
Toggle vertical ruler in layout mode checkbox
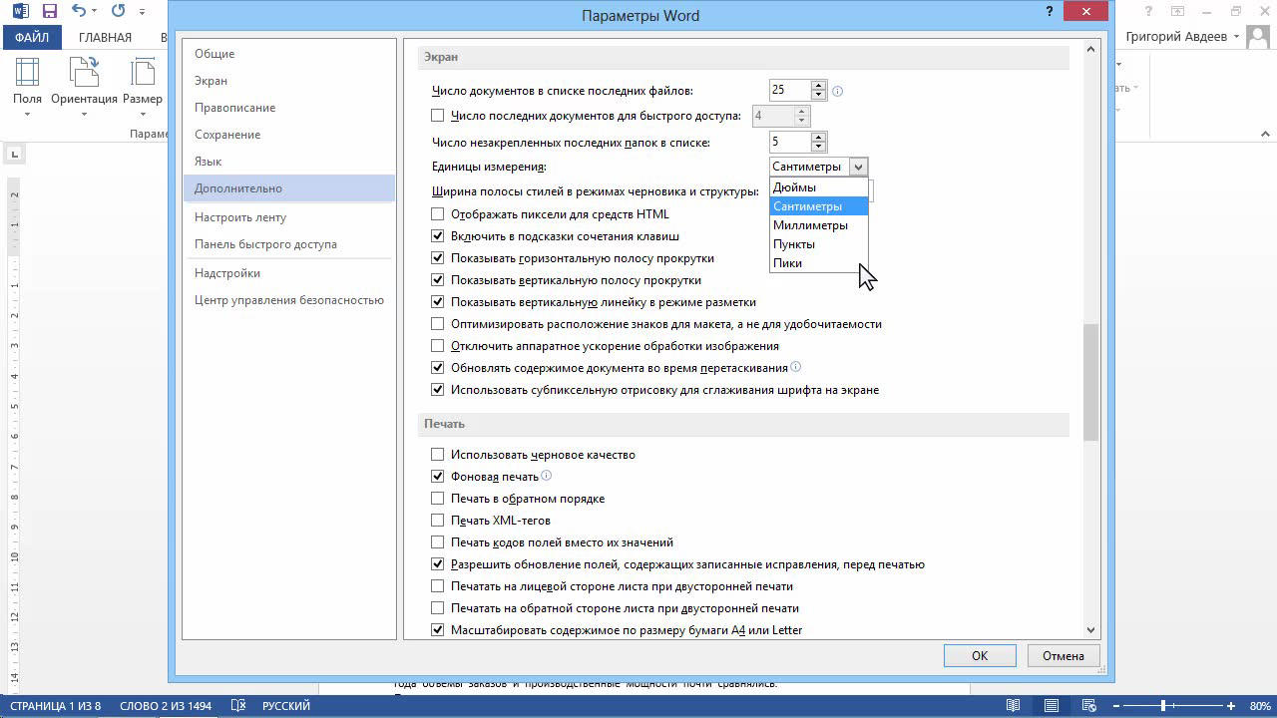(x=438, y=302)
